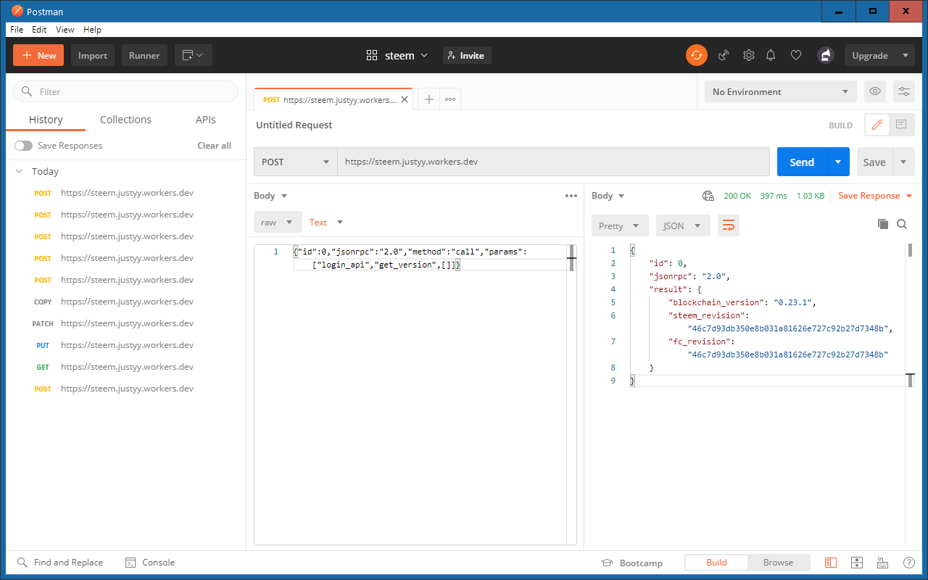Switch to Build mode
The width and height of the screenshot is (928, 580).
716,563
